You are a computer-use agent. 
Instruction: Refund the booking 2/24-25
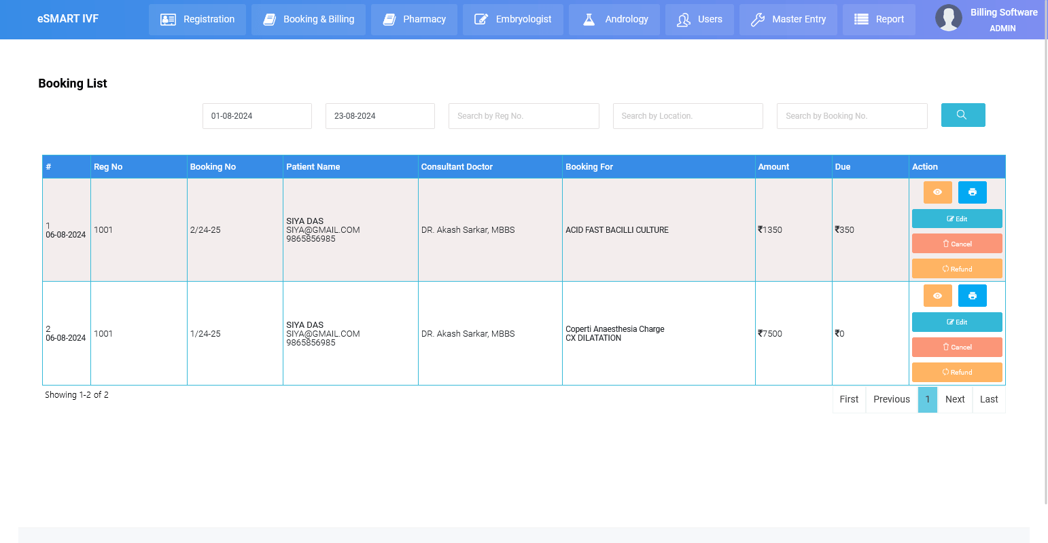pos(956,269)
